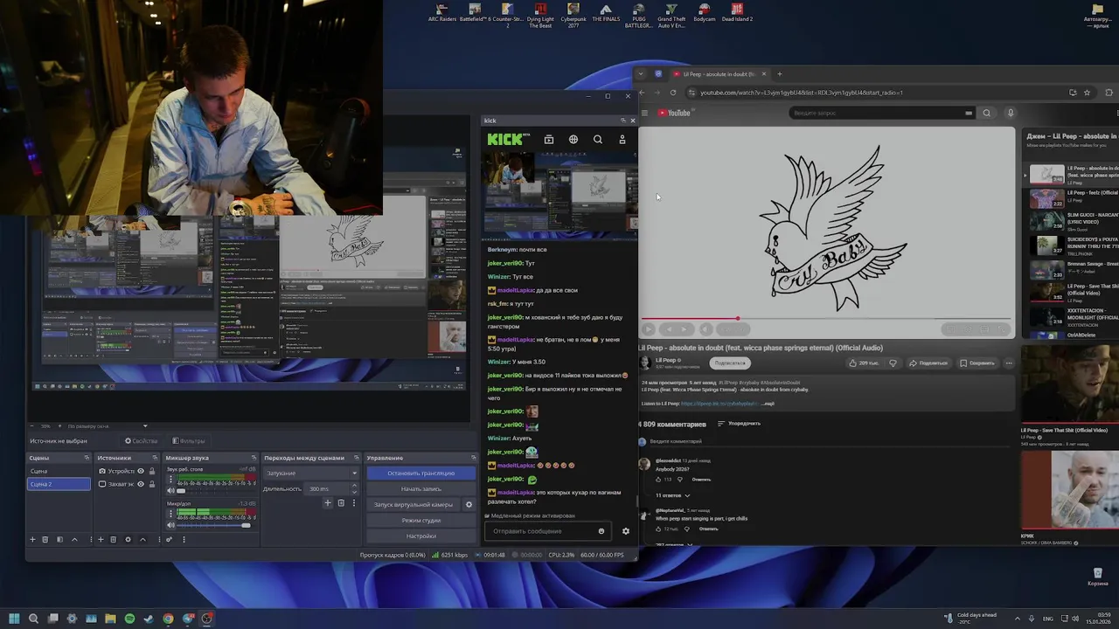Start YouTube voice search microphone
The height and width of the screenshot is (629, 1119).
1011,113
